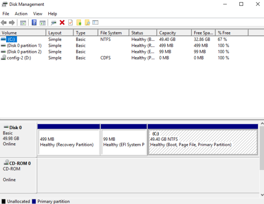Click the red X Delete toolbar icon

62,22
